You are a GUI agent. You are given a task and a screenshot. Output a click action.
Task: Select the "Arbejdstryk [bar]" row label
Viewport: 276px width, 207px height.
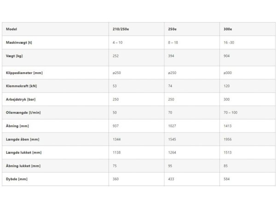pos(21,99)
